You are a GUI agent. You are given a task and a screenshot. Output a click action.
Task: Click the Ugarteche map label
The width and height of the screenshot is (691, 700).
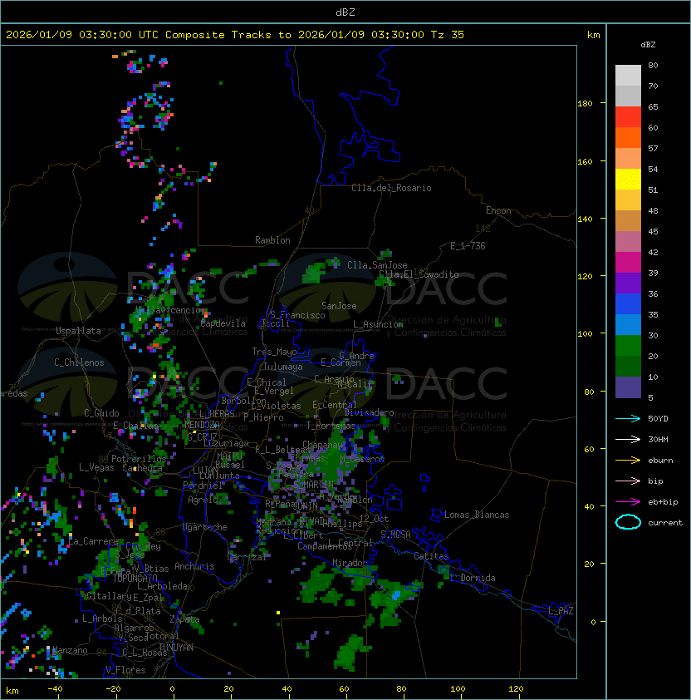[x=205, y=527]
